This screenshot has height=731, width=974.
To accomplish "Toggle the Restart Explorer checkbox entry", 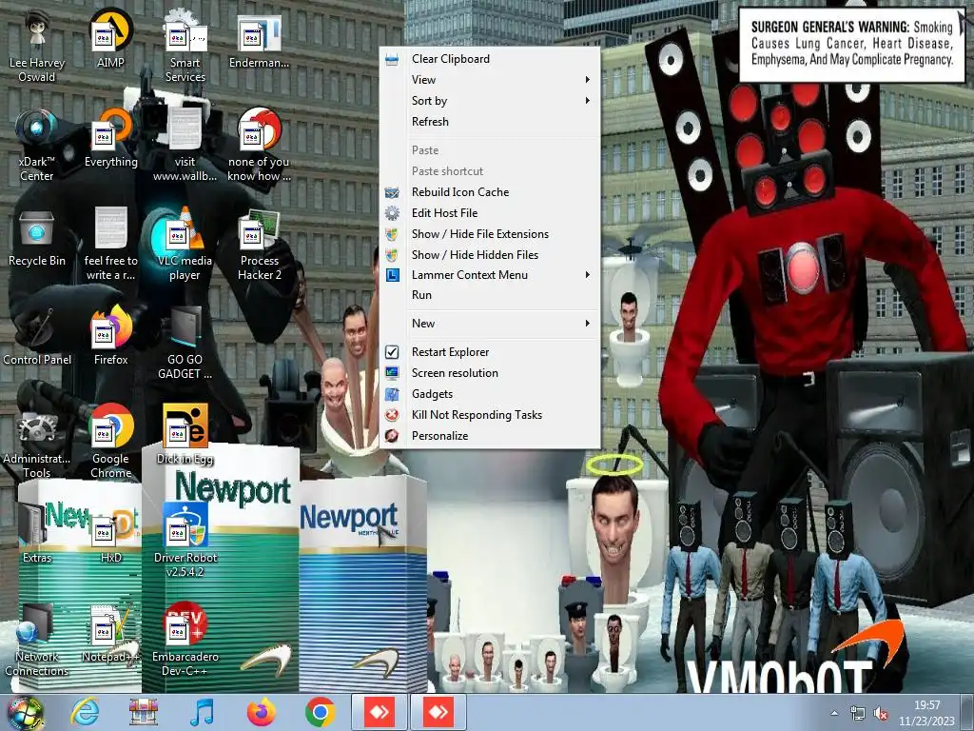I will point(490,352).
